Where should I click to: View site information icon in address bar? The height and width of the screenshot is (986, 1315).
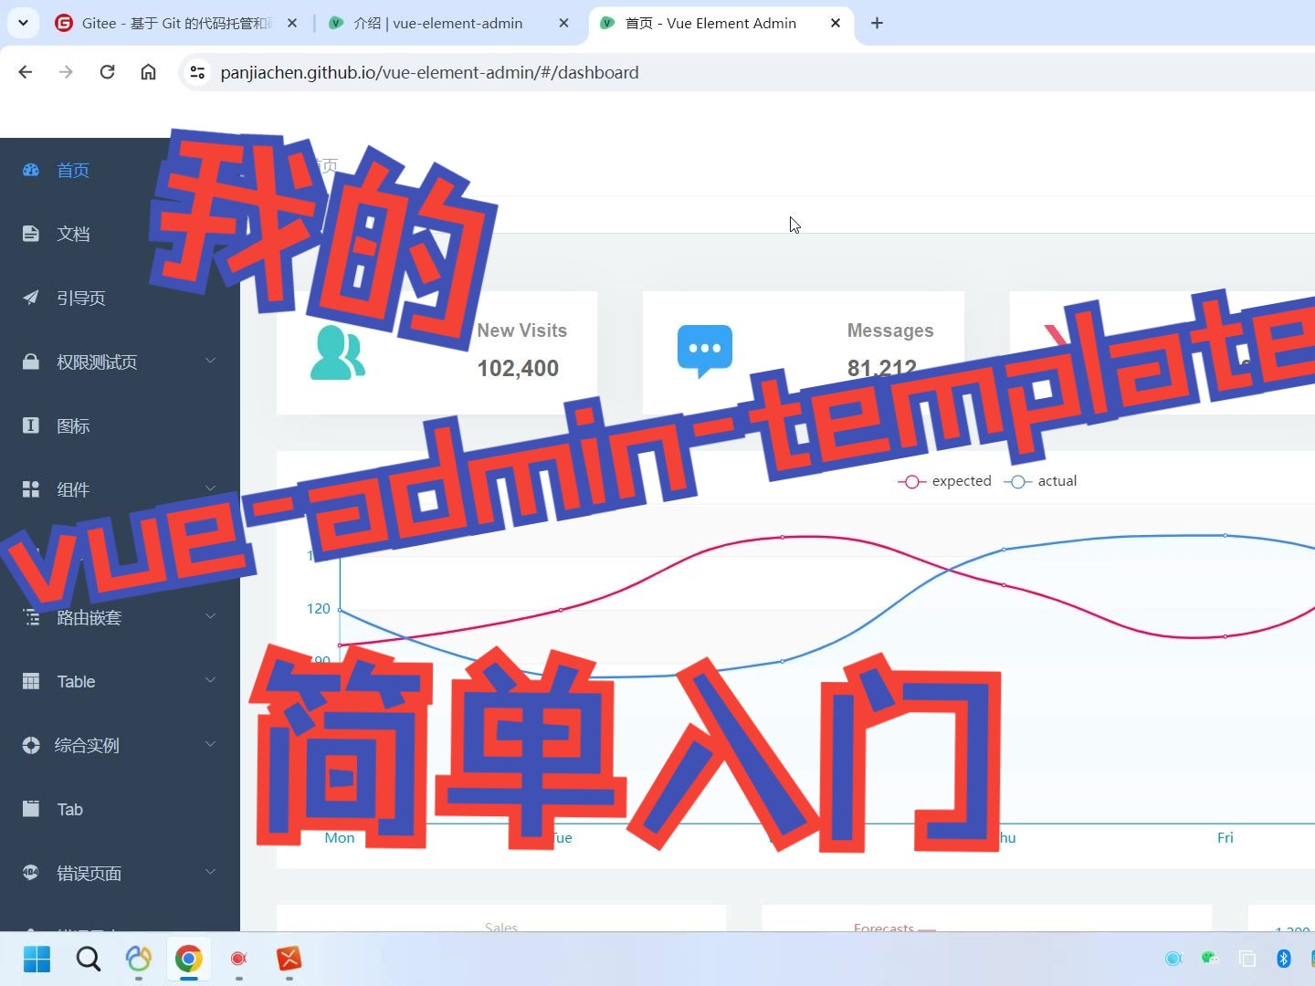pyautogui.click(x=197, y=72)
